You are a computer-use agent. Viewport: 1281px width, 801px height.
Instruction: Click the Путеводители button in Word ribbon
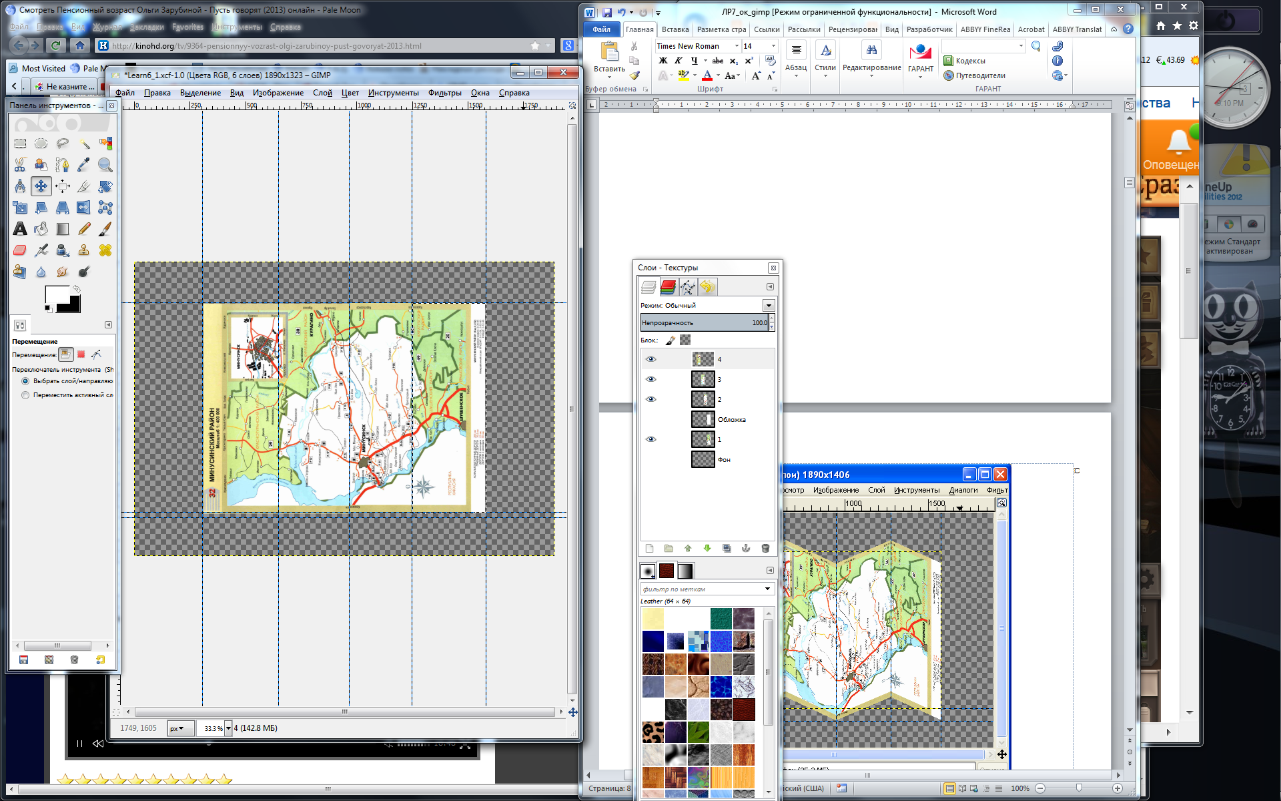[974, 75]
